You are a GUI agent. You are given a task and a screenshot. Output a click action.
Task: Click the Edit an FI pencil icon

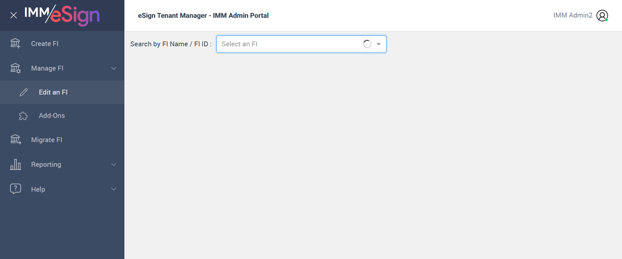pos(24,92)
